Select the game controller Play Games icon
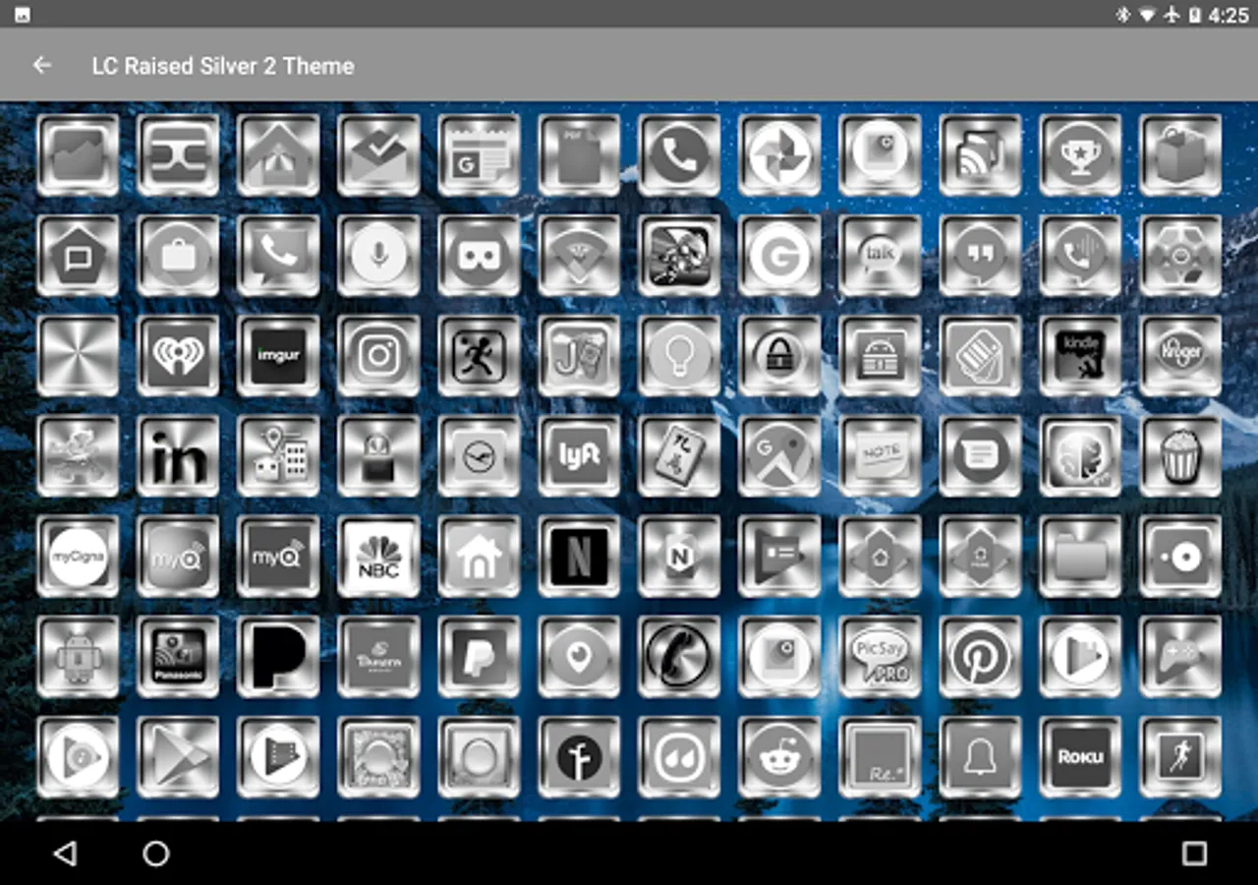Screen dimensions: 1258x885 pyautogui.click(x=1180, y=656)
